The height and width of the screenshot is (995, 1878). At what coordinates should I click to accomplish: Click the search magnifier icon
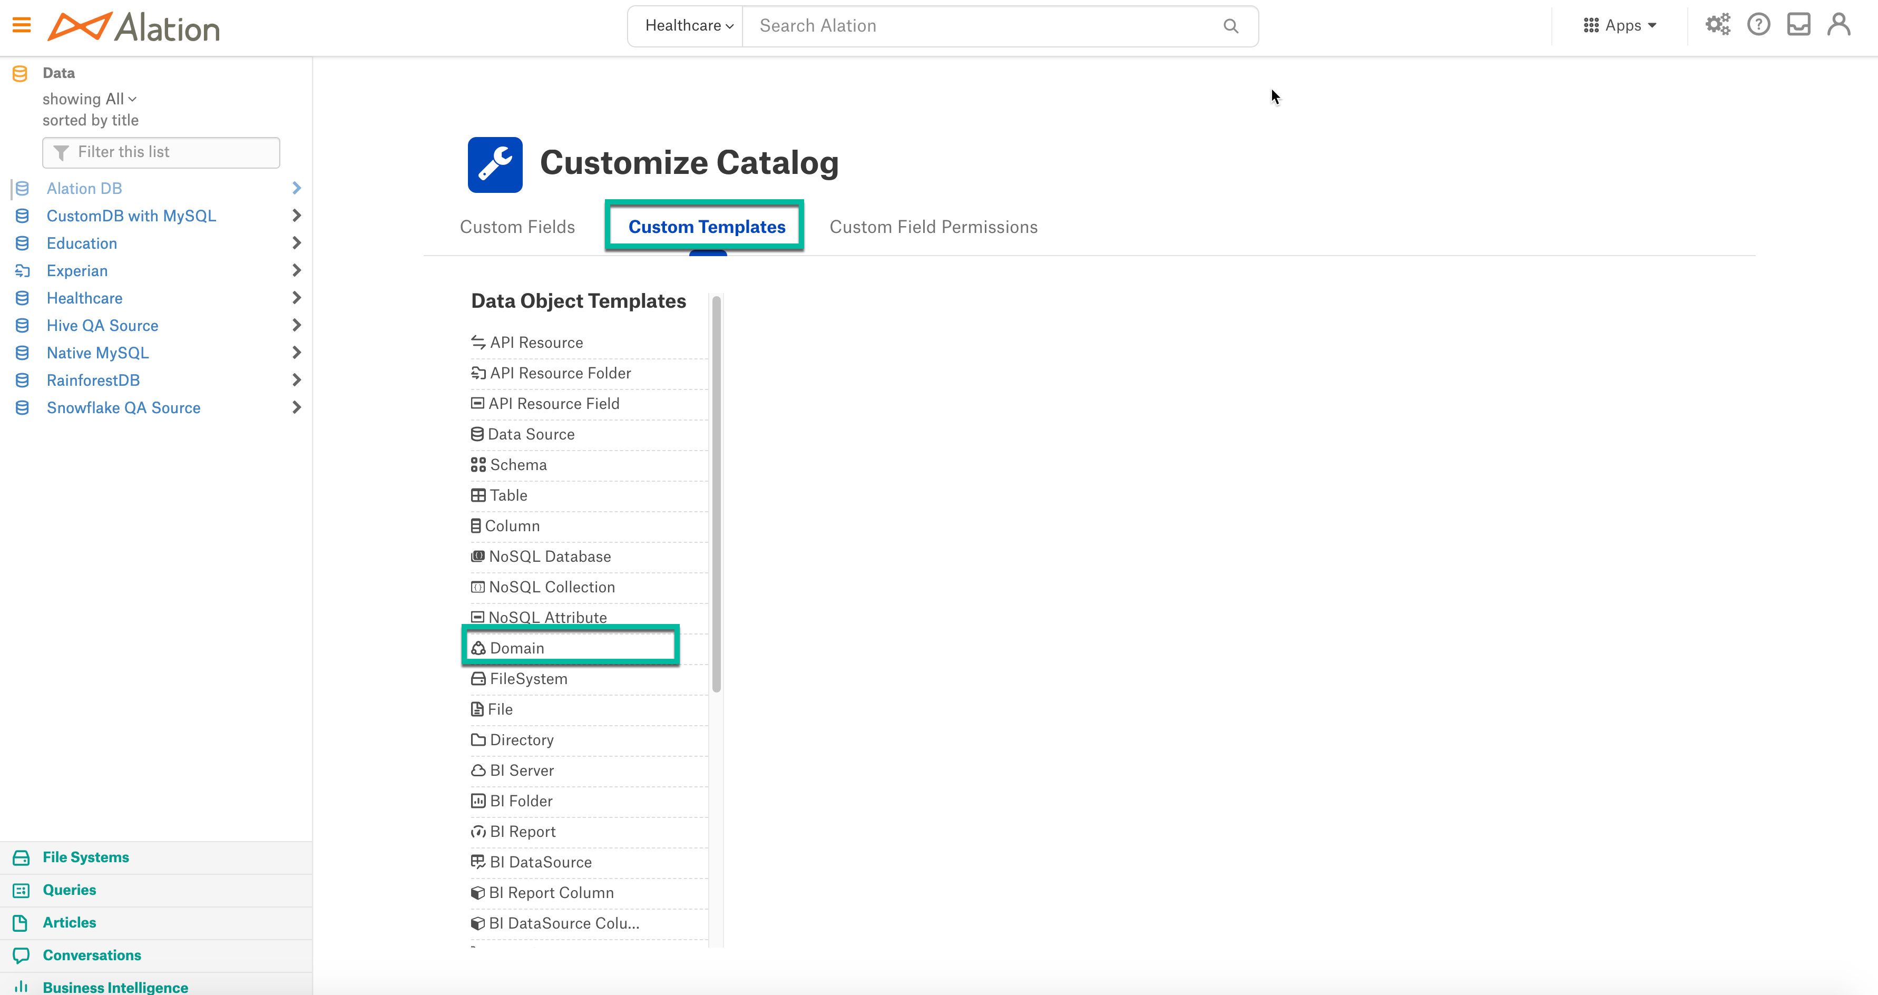point(1230,26)
